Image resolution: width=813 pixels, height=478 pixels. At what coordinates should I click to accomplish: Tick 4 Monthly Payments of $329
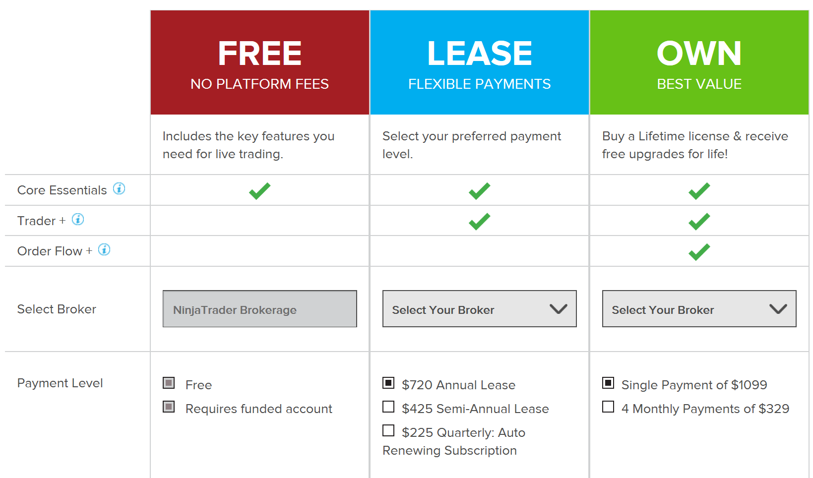click(x=608, y=407)
